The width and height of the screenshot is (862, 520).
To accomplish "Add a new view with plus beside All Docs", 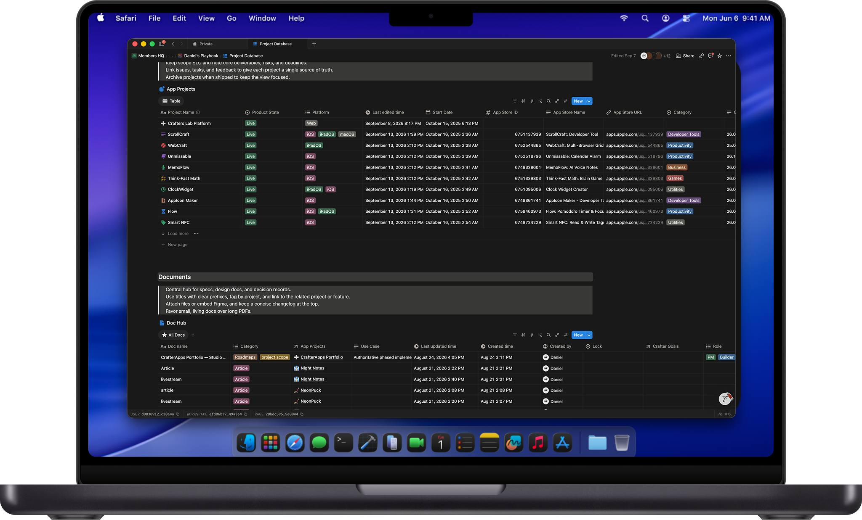I will tap(193, 335).
